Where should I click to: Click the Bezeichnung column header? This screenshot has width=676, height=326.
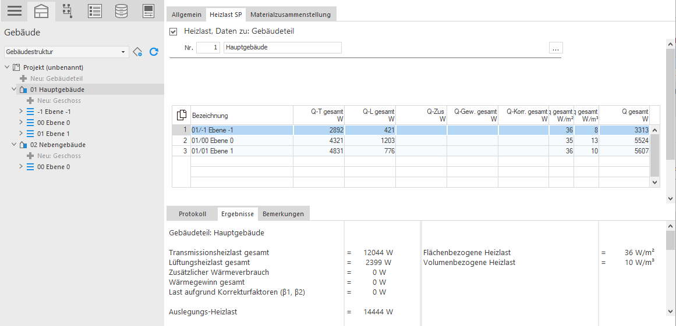tap(242, 115)
